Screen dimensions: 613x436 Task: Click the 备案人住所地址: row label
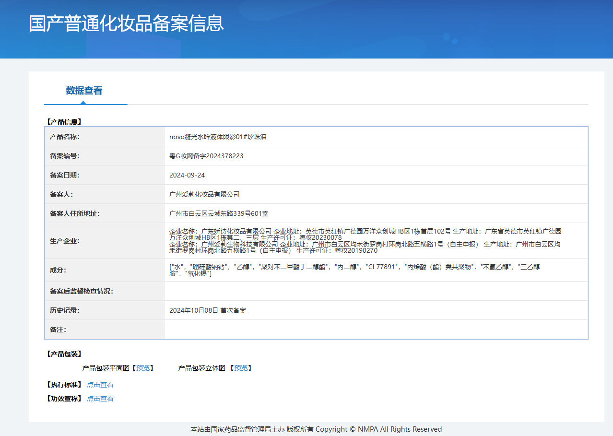pos(75,213)
